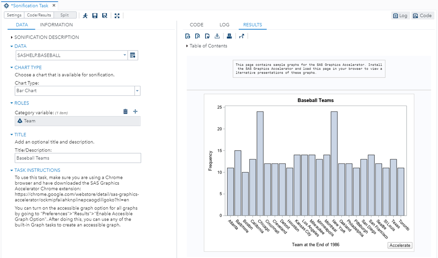The height and width of the screenshot is (258, 438).
Task: Close the Sonification Task tab
Action: 54,5
